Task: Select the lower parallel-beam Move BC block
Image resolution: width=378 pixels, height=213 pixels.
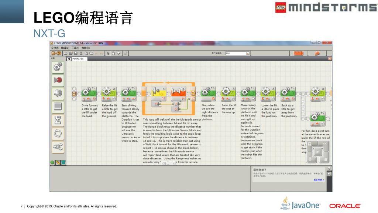Action: coord(318,119)
